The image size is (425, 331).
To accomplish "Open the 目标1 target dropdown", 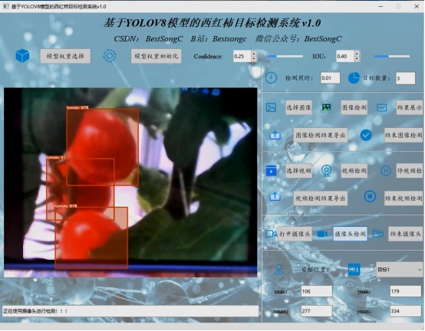I will (x=399, y=269).
